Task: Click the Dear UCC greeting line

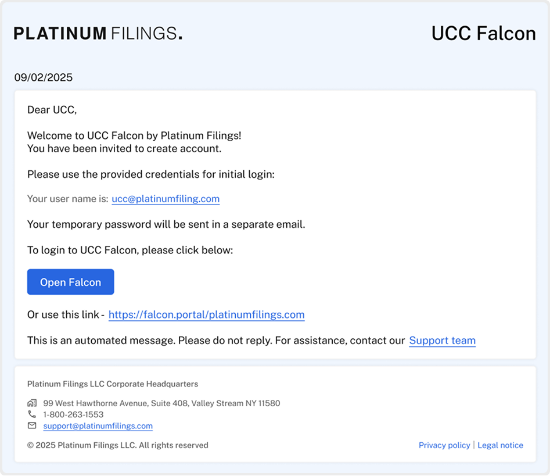Action: pos(52,110)
